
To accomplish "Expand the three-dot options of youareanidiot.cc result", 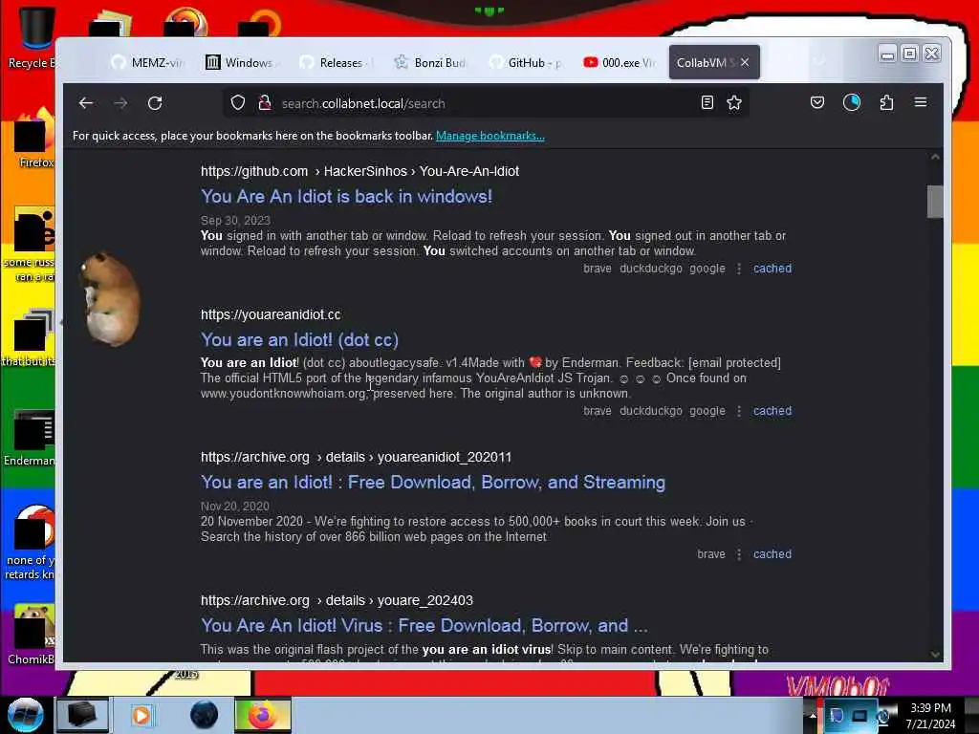I will [739, 411].
